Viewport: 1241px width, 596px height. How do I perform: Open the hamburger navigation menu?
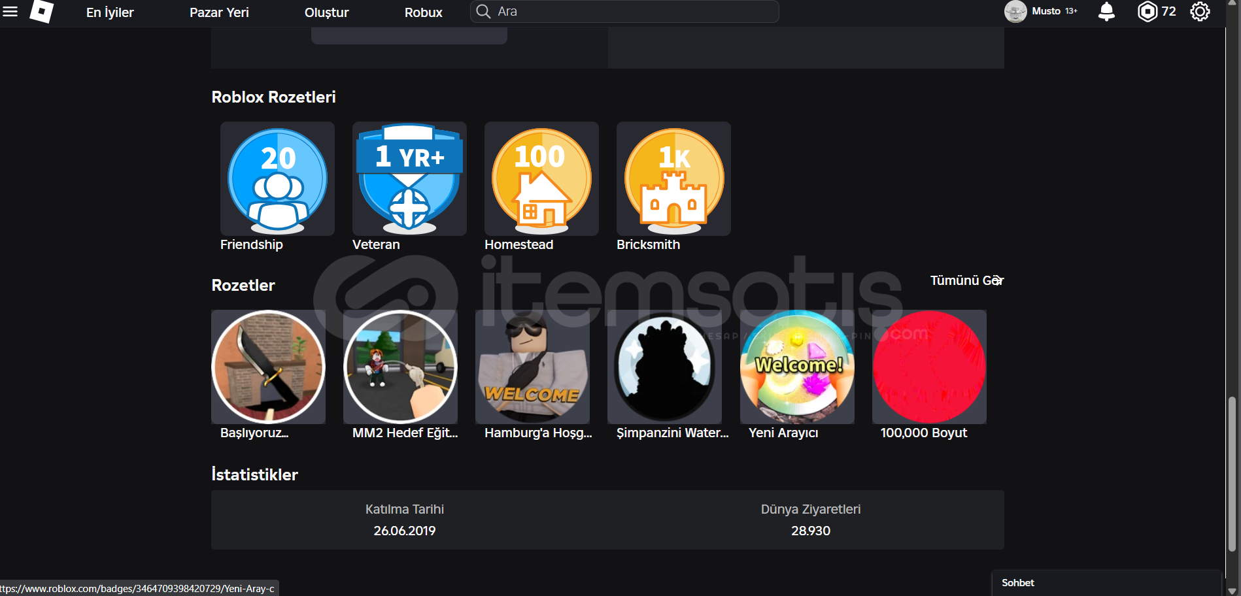click(10, 11)
